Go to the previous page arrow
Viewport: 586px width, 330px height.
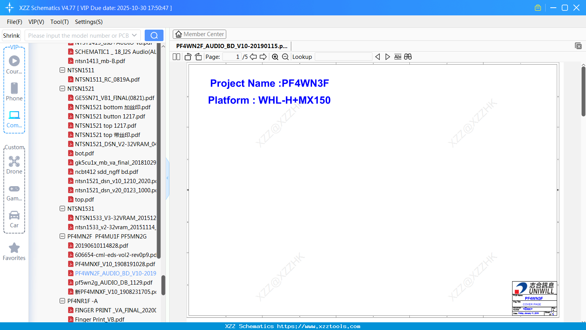[x=253, y=57]
